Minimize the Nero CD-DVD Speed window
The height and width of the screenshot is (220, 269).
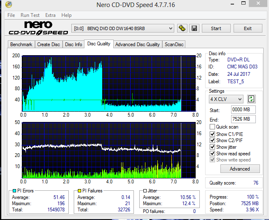click(232, 3)
